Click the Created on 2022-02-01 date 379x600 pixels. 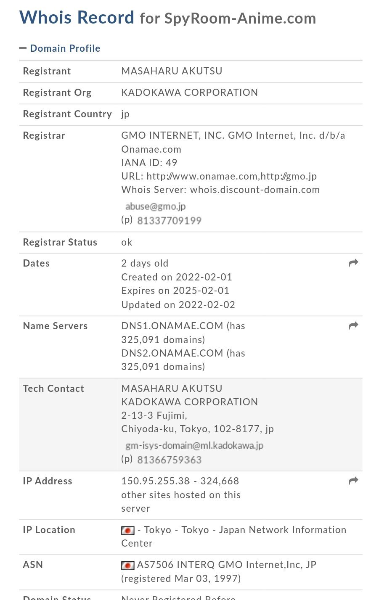177,277
